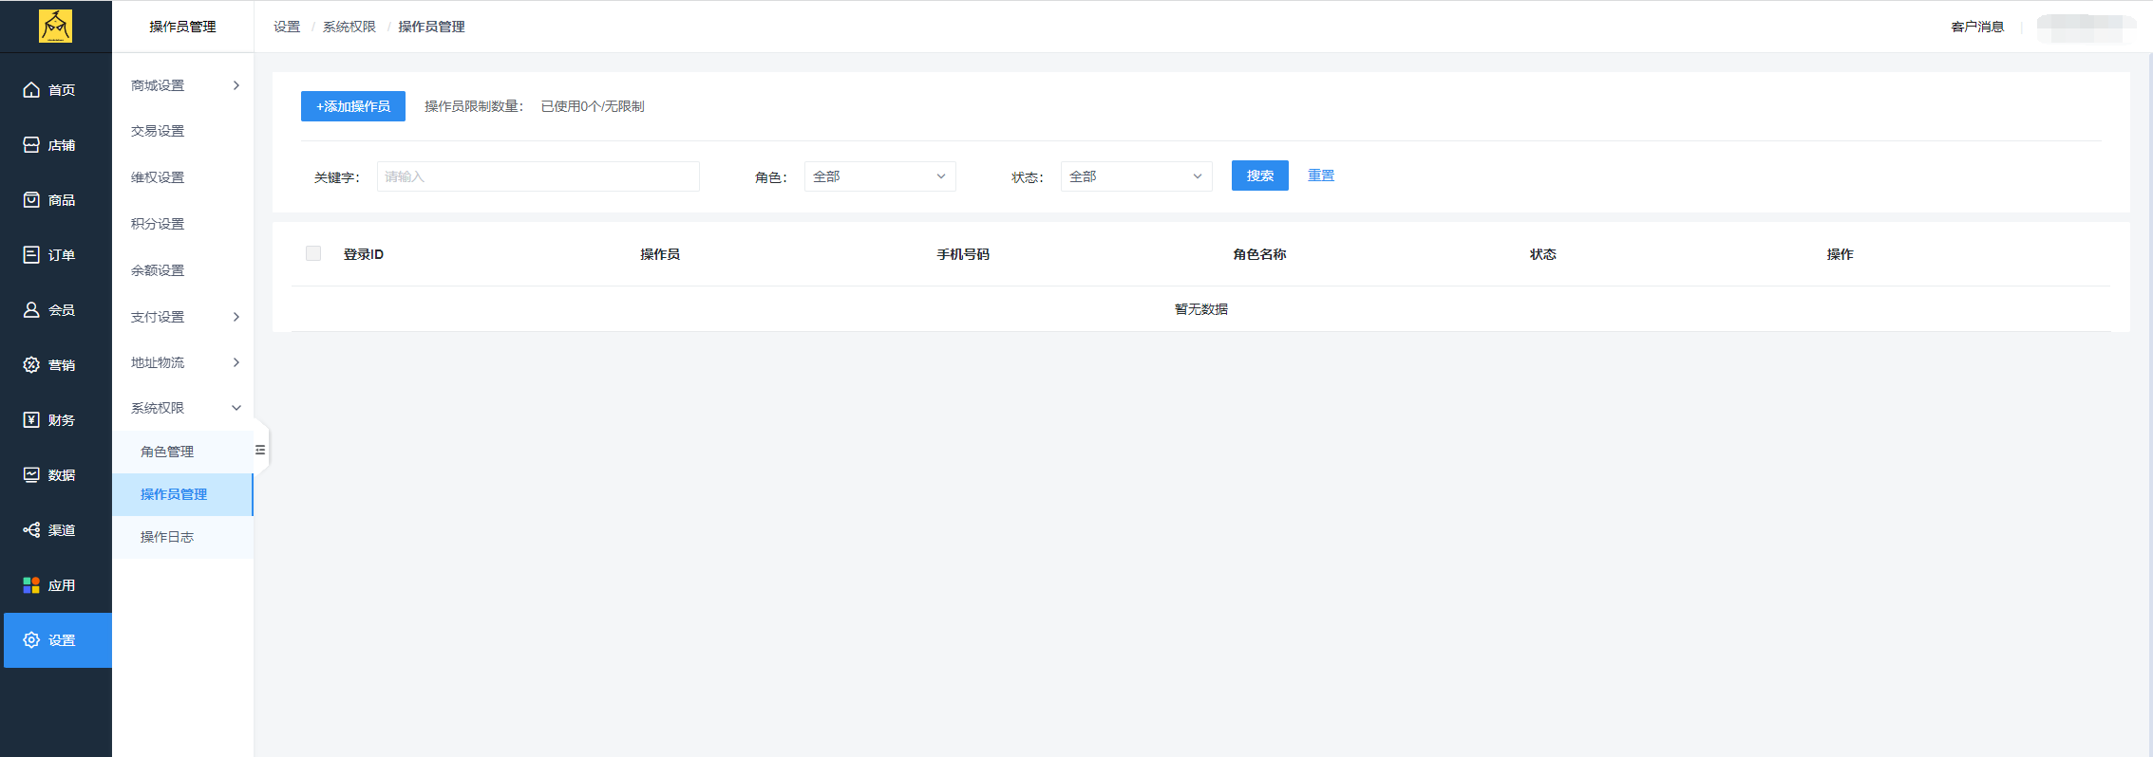The image size is (2153, 757).
Task: Focus the 关键字 input field
Action: [538, 176]
